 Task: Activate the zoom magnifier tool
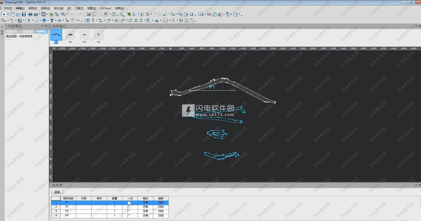point(63,15)
